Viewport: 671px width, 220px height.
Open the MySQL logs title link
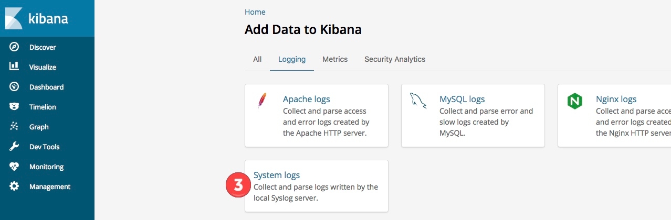tap(462, 99)
